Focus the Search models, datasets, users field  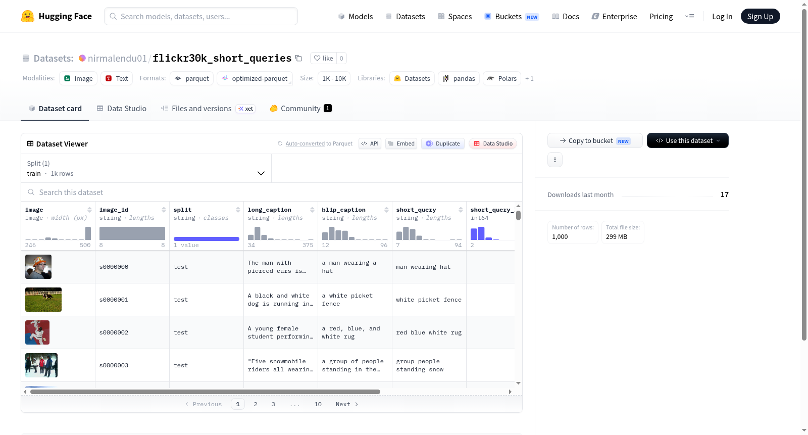[x=201, y=16]
